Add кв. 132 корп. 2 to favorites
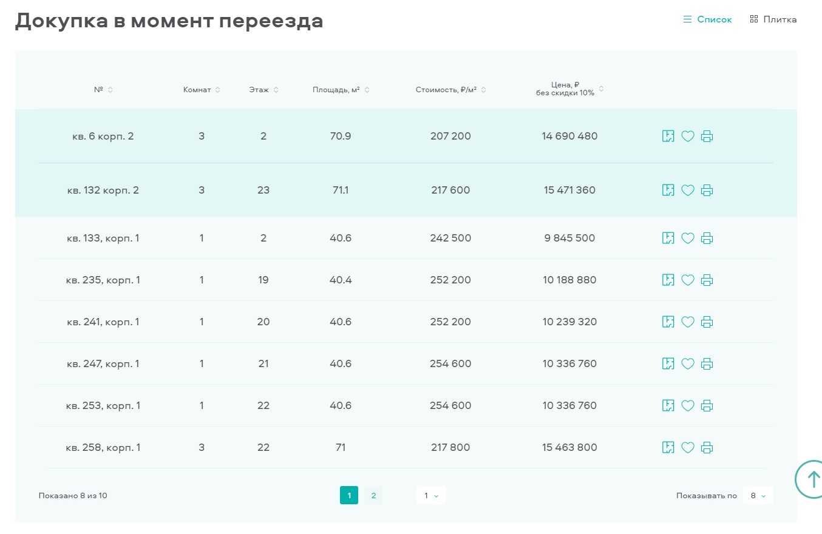The image size is (822, 534). (687, 191)
